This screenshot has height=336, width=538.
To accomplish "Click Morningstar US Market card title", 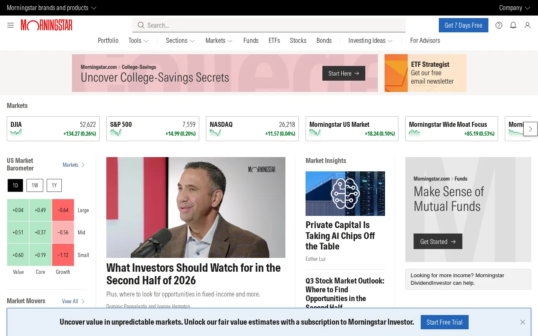I will tap(339, 124).
